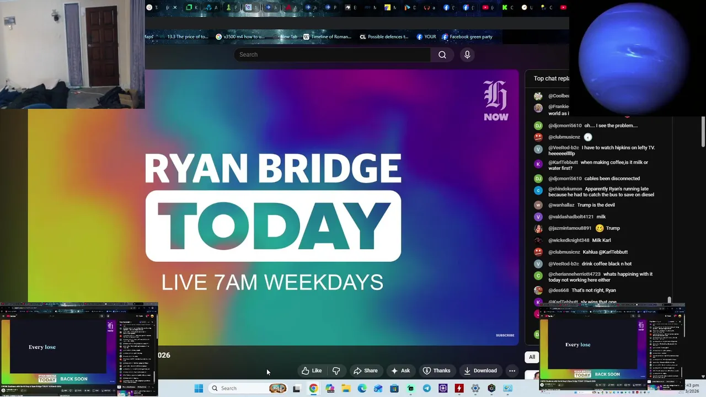Open the system clock and date
706x397 pixels.
[x=692, y=388]
